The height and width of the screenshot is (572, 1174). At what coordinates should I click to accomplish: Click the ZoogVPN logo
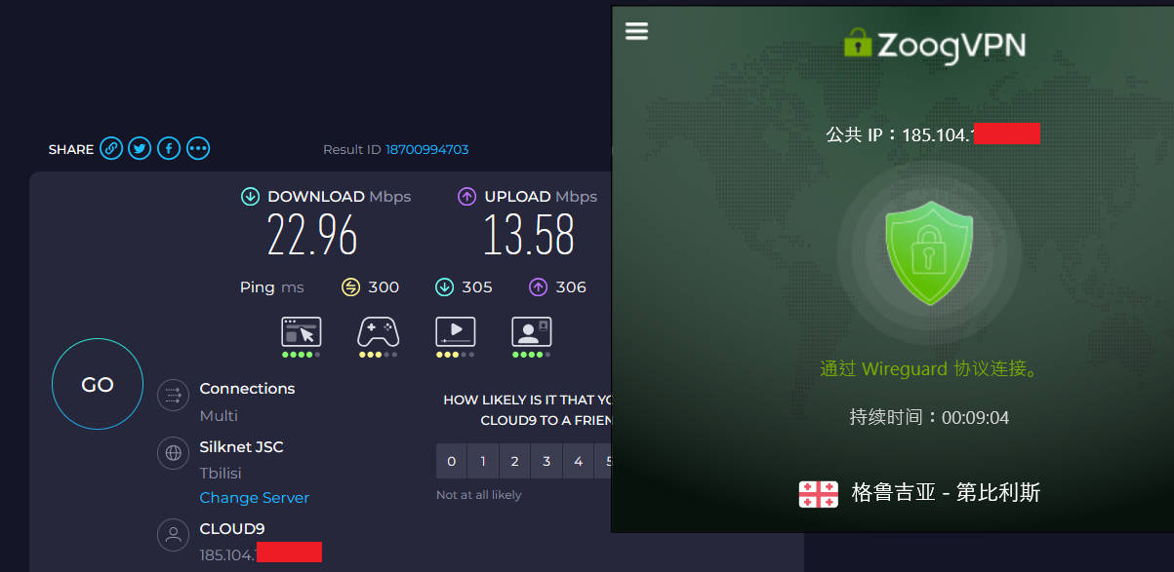(934, 44)
